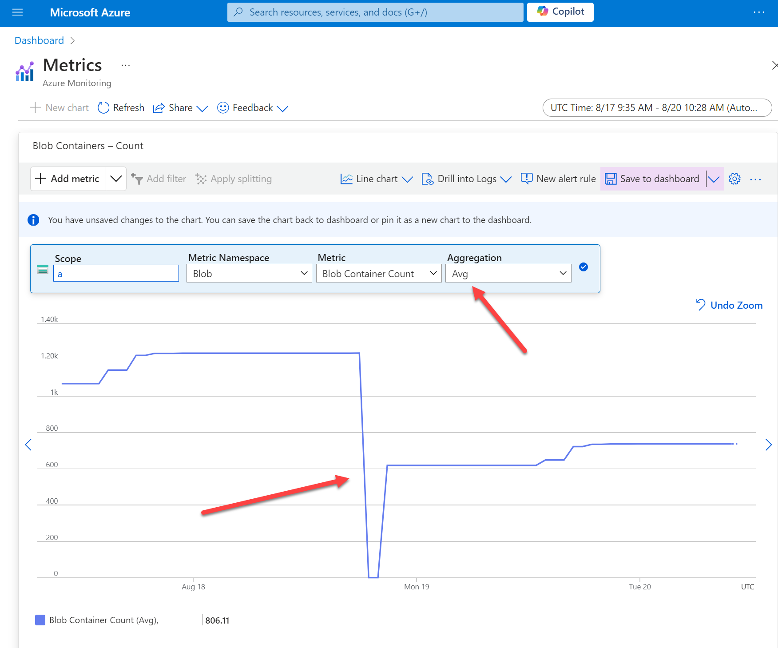
Task: Click Undo Zoom
Action: click(x=729, y=305)
